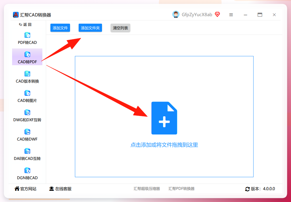
Task: Open the DWG和DXF互转 icon
Action: (27, 113)
